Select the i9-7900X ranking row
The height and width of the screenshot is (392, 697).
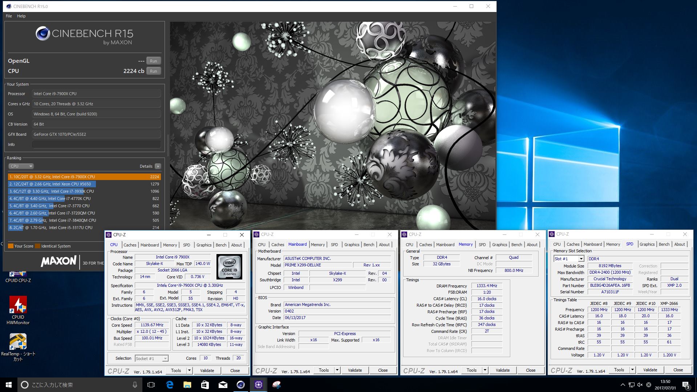click(x=84, y=177)
